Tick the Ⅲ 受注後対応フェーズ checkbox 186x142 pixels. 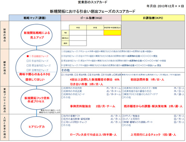click(28, 65)
